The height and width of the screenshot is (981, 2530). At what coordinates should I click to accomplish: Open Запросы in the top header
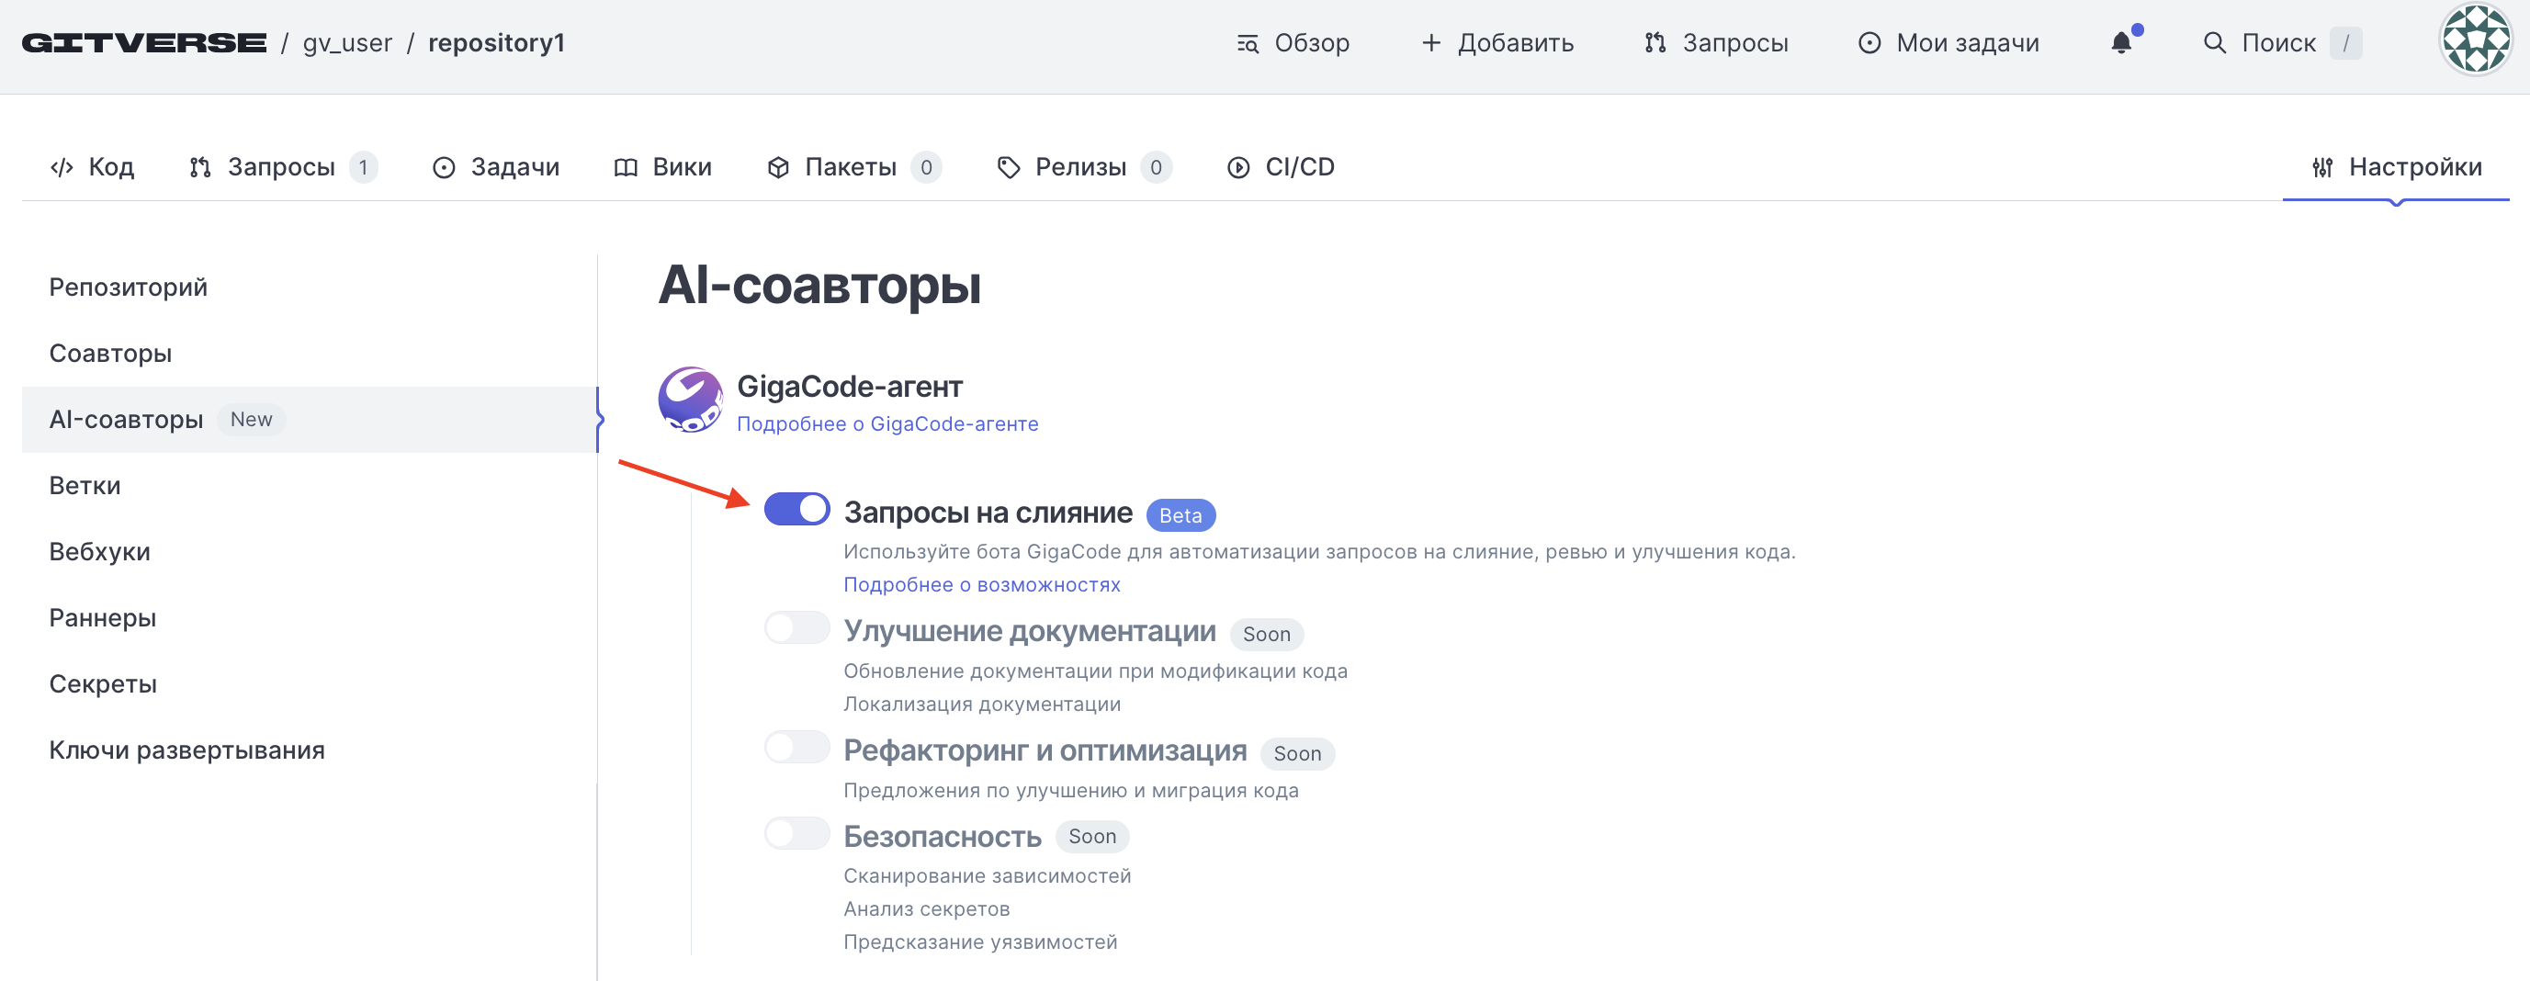[1716, 43]
